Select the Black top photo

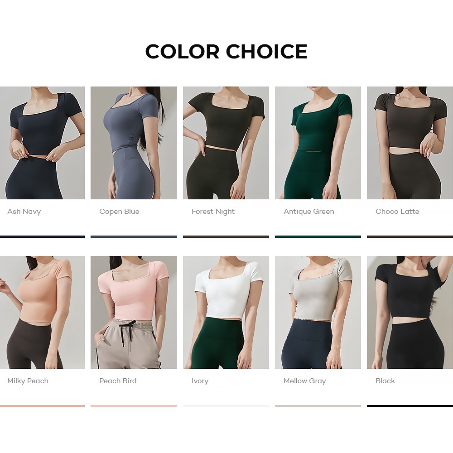tap(410, 312)
